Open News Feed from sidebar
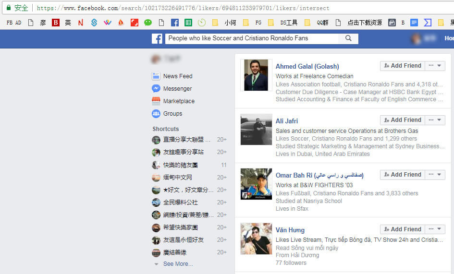The image size is (454, 274). click(x=177, y=76)
